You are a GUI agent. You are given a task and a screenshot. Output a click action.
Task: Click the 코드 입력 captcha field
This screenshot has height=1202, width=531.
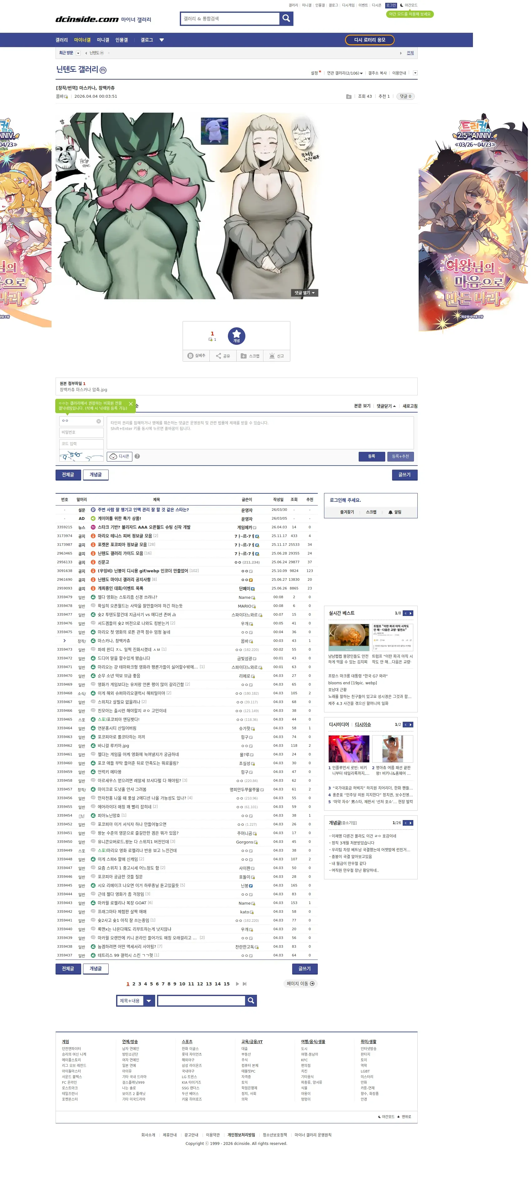[81, 444]
